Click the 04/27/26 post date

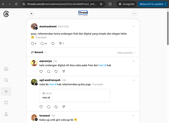pyautogui.click(x=63, y=27)
